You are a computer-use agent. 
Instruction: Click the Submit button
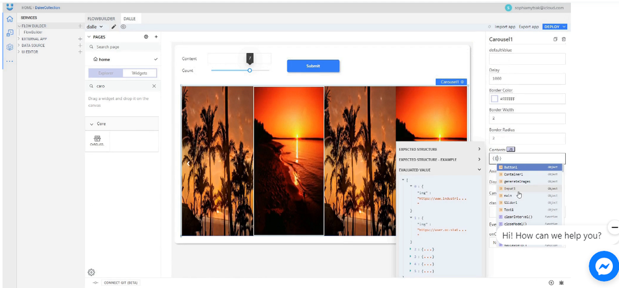(313, 66)
